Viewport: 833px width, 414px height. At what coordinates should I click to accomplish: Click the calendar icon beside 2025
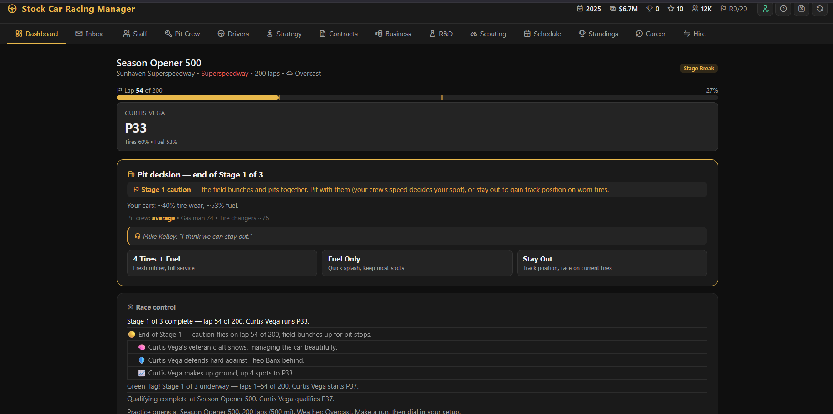[x=580, y=9]
